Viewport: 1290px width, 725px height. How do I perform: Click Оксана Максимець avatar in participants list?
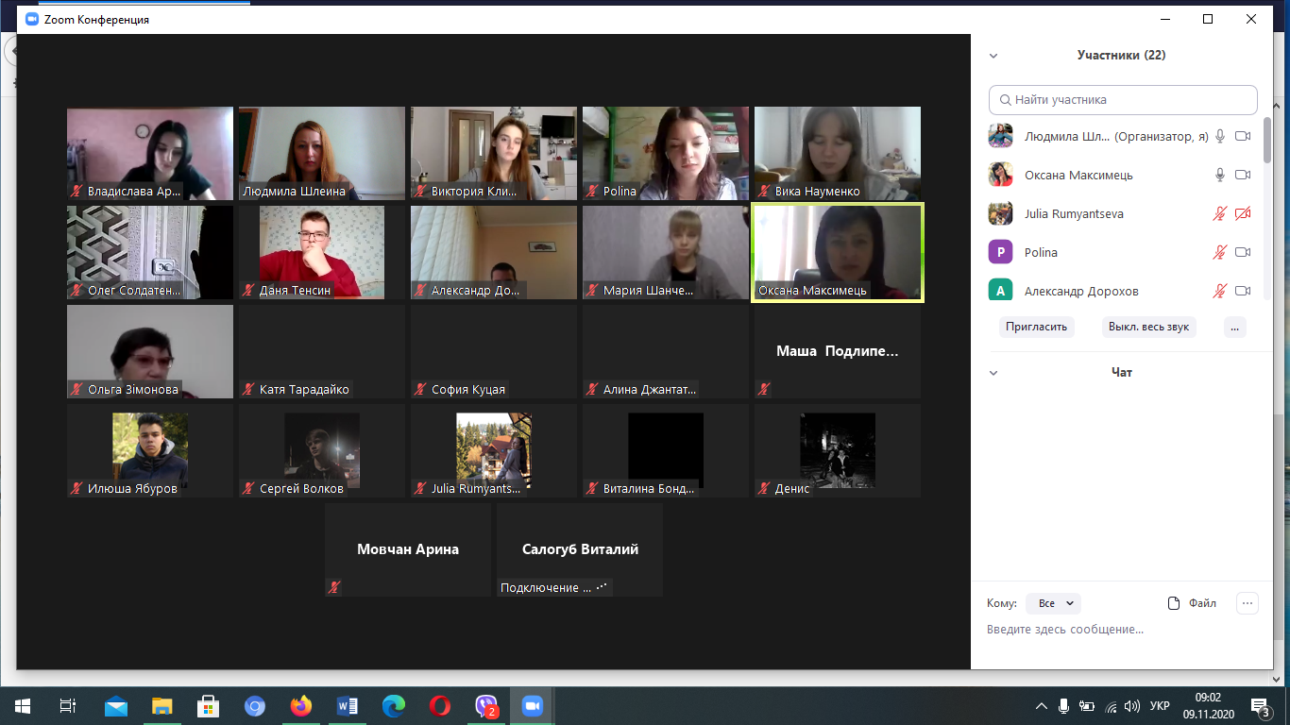(1001, 176)
